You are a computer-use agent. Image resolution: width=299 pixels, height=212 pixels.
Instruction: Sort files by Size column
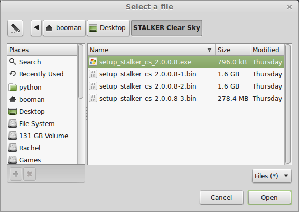point(232,50)
